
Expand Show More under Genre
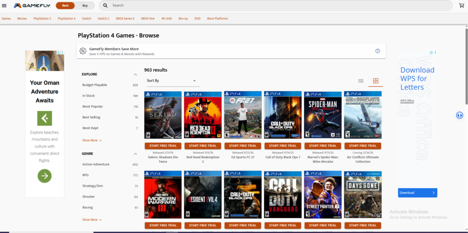pos(92,220)
